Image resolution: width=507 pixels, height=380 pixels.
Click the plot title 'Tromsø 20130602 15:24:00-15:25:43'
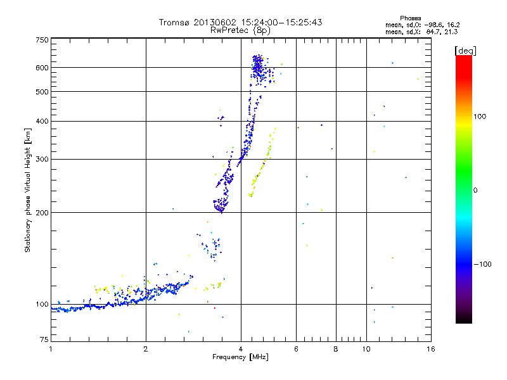coord(240,22)
